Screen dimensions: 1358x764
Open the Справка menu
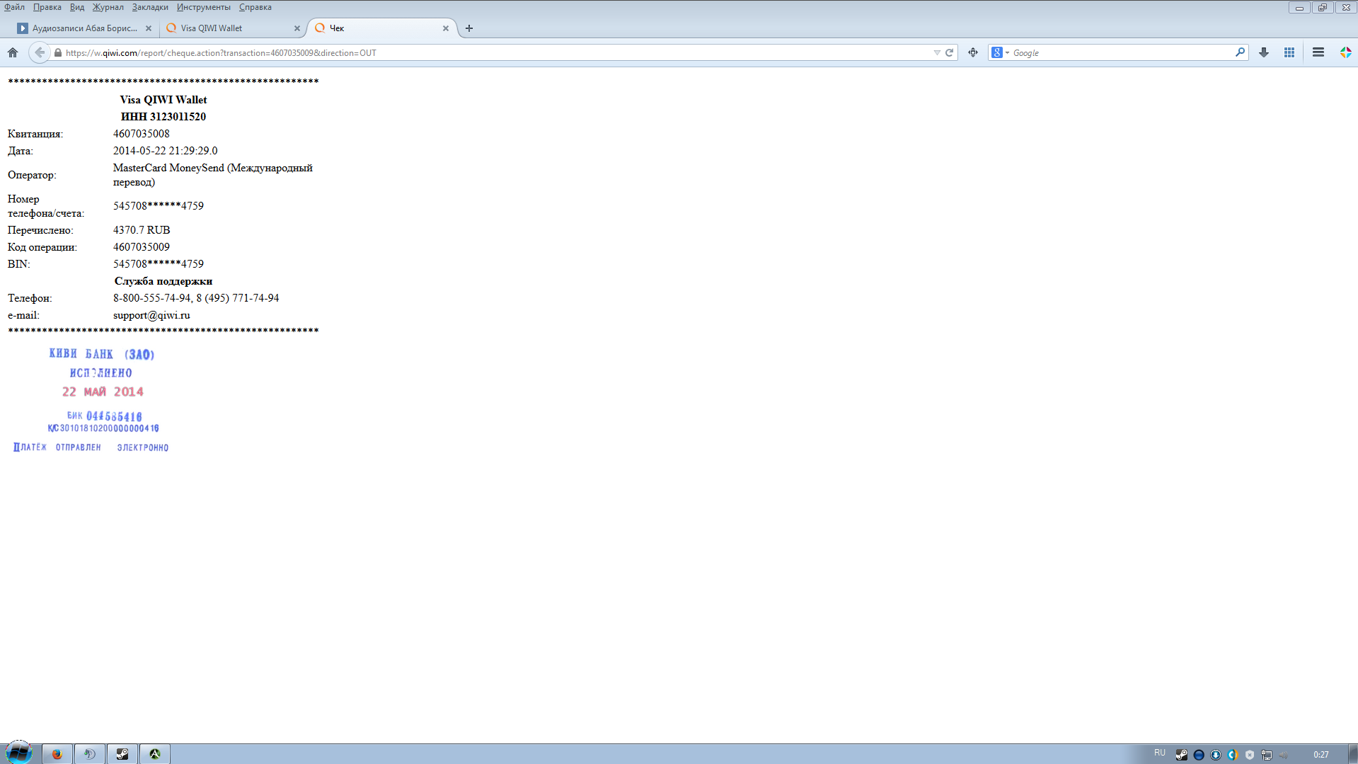[x=255, y=7]
